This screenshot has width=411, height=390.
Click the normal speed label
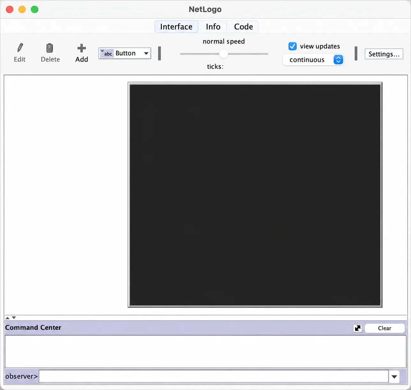tap(224, 41)
